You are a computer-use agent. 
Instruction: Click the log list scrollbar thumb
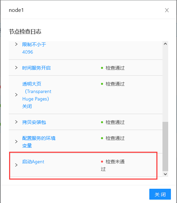165,146
